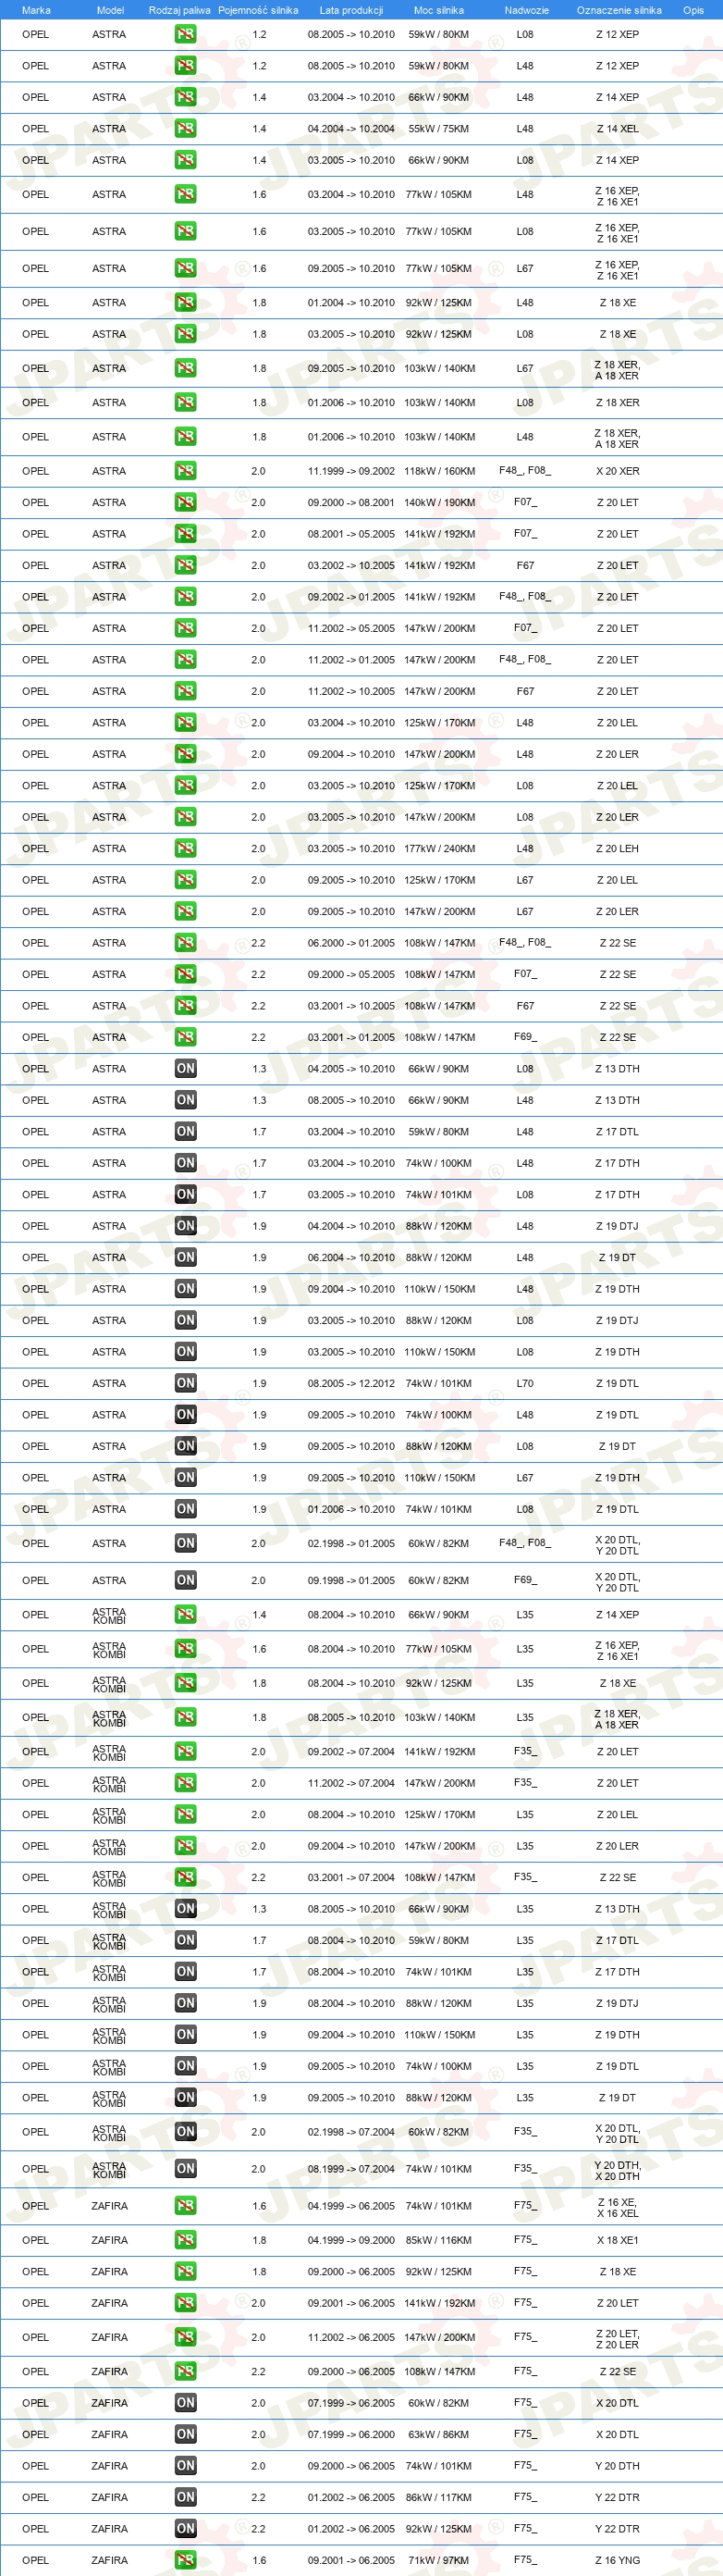Click petrol icon in Astra Kombi Z 18 XE row
The width and height of the screenshot is (723, 2576).
point(186,1683)
